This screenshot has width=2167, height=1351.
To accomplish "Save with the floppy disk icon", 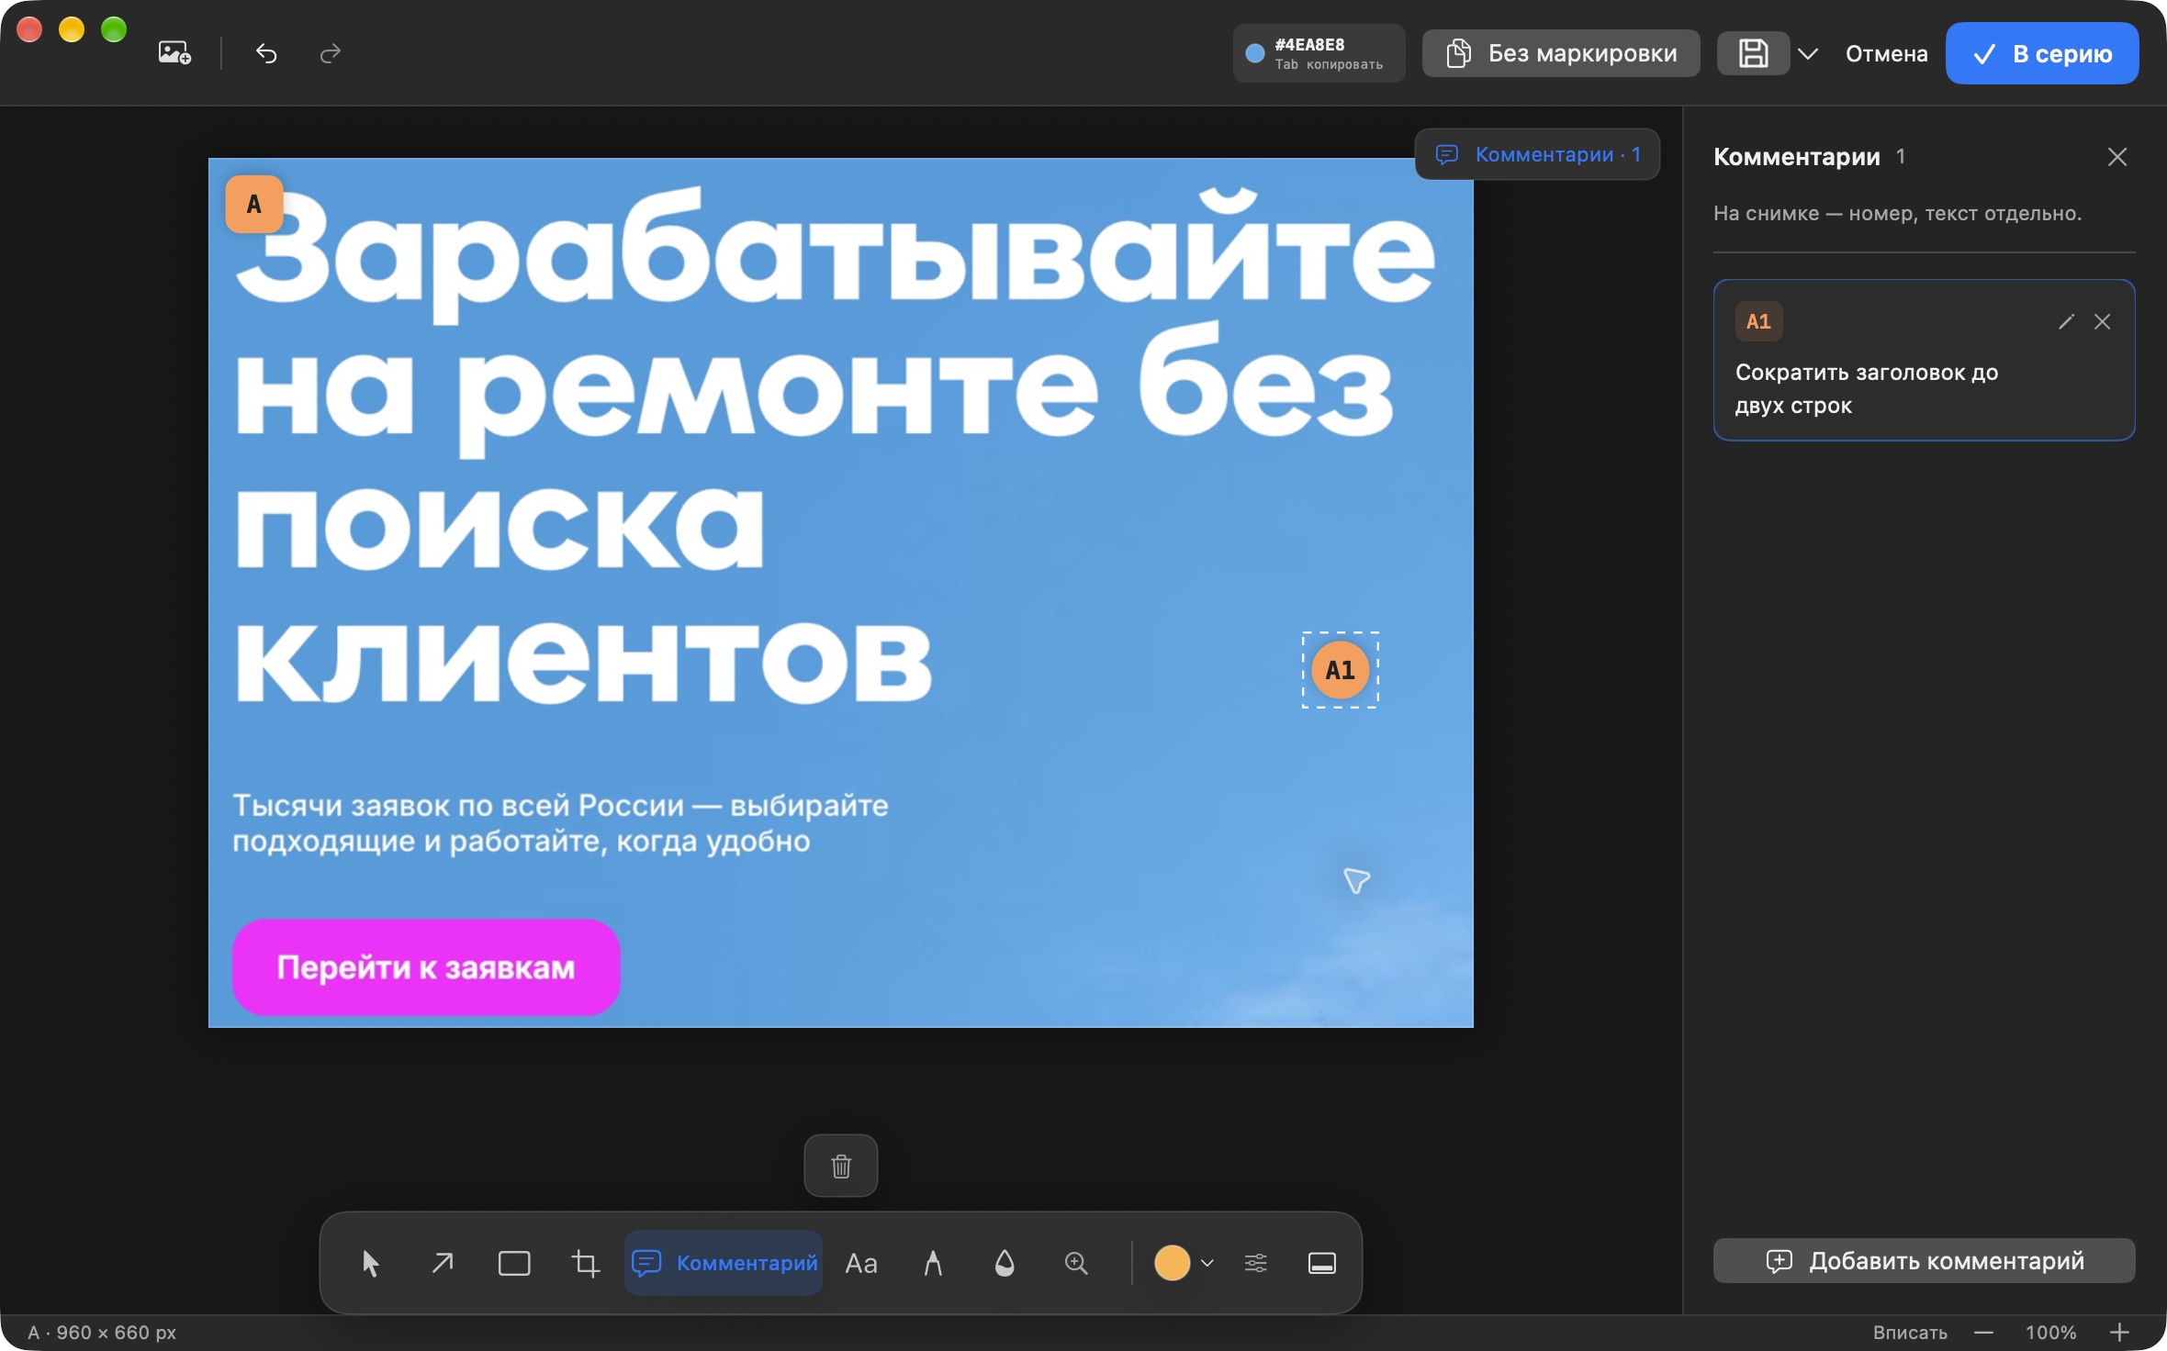I will (1753, 53).
